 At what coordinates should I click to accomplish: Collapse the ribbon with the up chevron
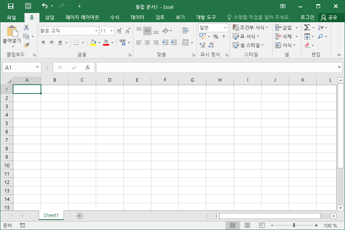click(339, 55)
